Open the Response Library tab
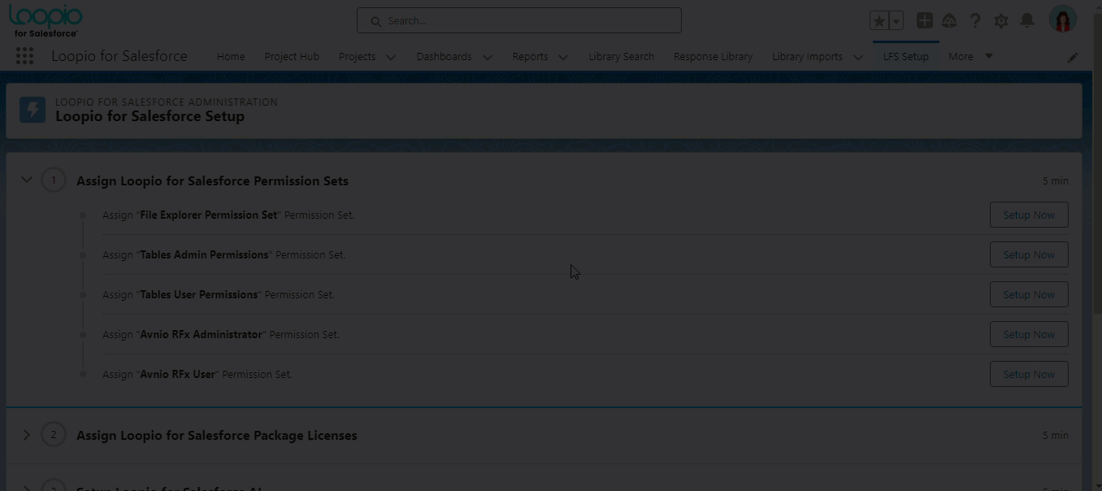Viewport: 1102px width, 491px height. tap(713, 57)
